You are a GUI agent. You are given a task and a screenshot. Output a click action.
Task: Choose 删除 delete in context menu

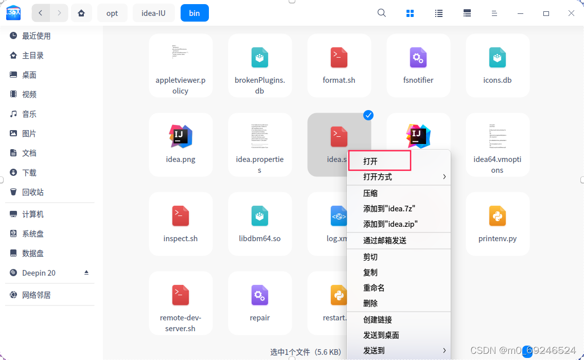399,303
